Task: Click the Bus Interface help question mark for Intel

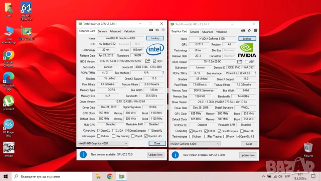Action: tap(163, 72)
